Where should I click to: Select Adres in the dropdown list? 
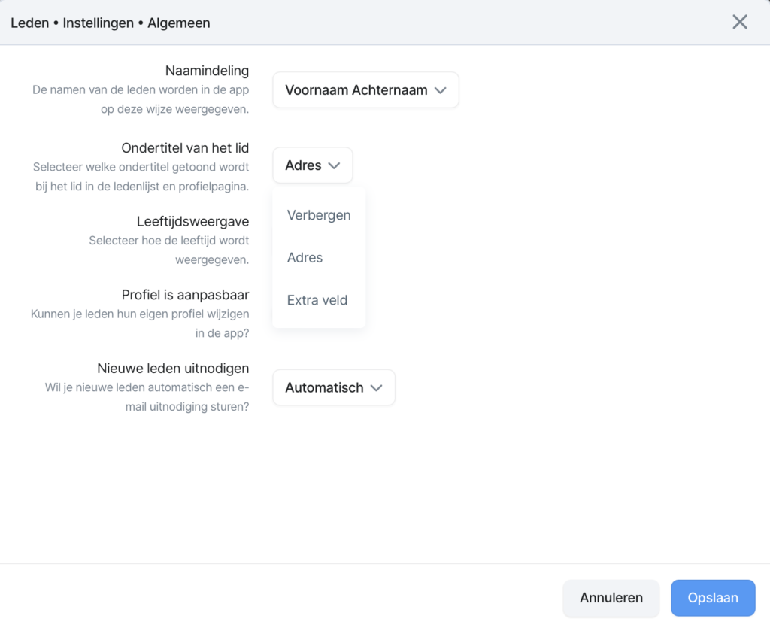tap(305, 257)
